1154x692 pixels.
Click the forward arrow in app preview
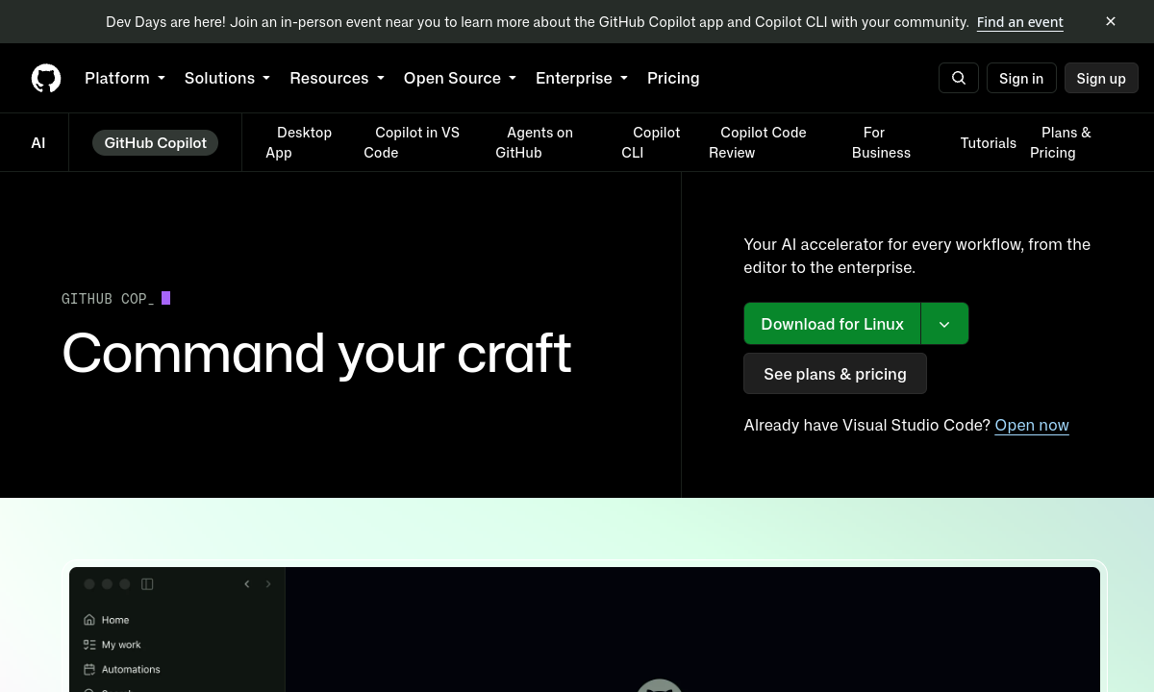268,583
